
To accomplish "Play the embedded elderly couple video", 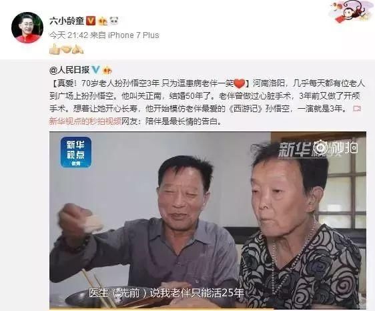I will pyautogui.click(x=208, y=220).
